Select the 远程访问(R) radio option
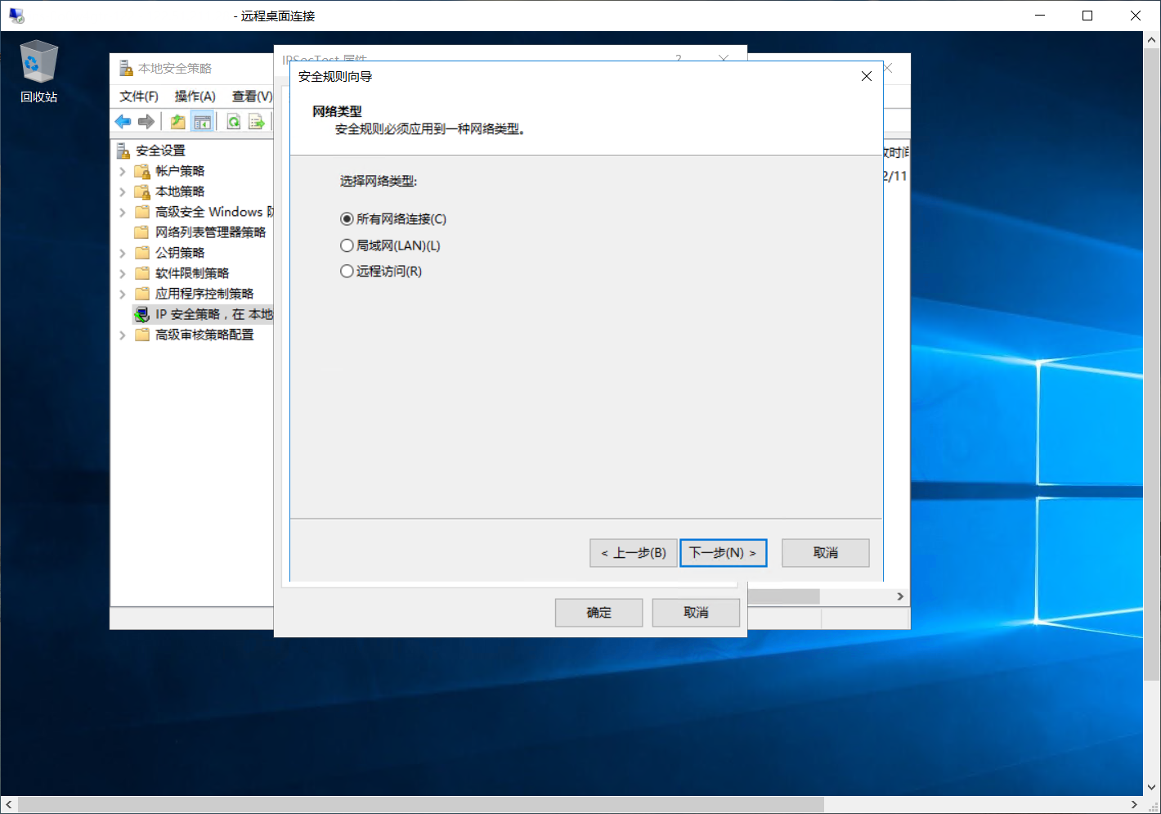The width and height of the screenshot is (1161, 814). point(381,271)
